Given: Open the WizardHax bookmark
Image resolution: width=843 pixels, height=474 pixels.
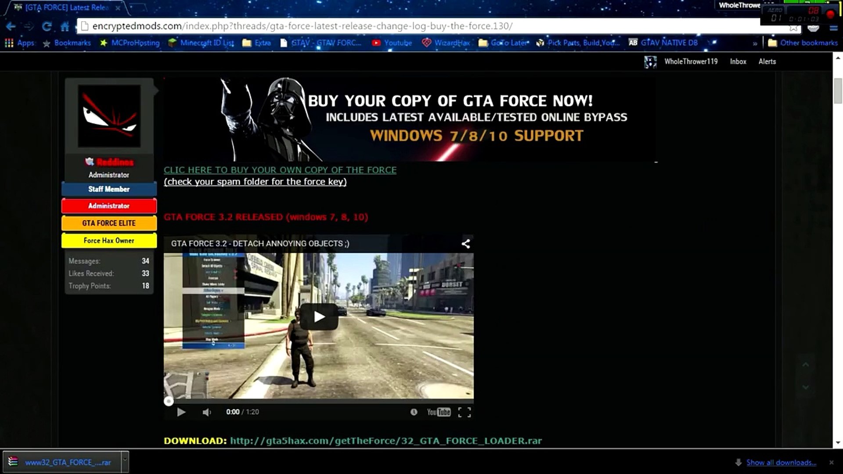Looking at the screenshot, I should pos(446,43).
